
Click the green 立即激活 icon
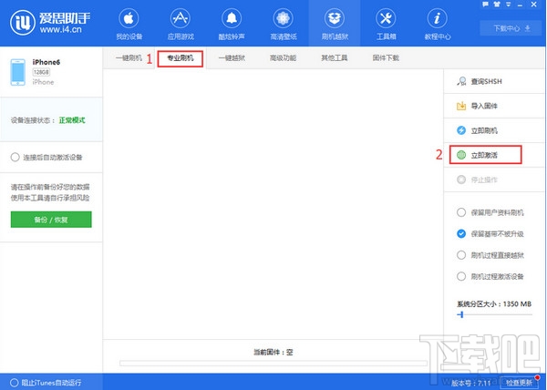461,155
